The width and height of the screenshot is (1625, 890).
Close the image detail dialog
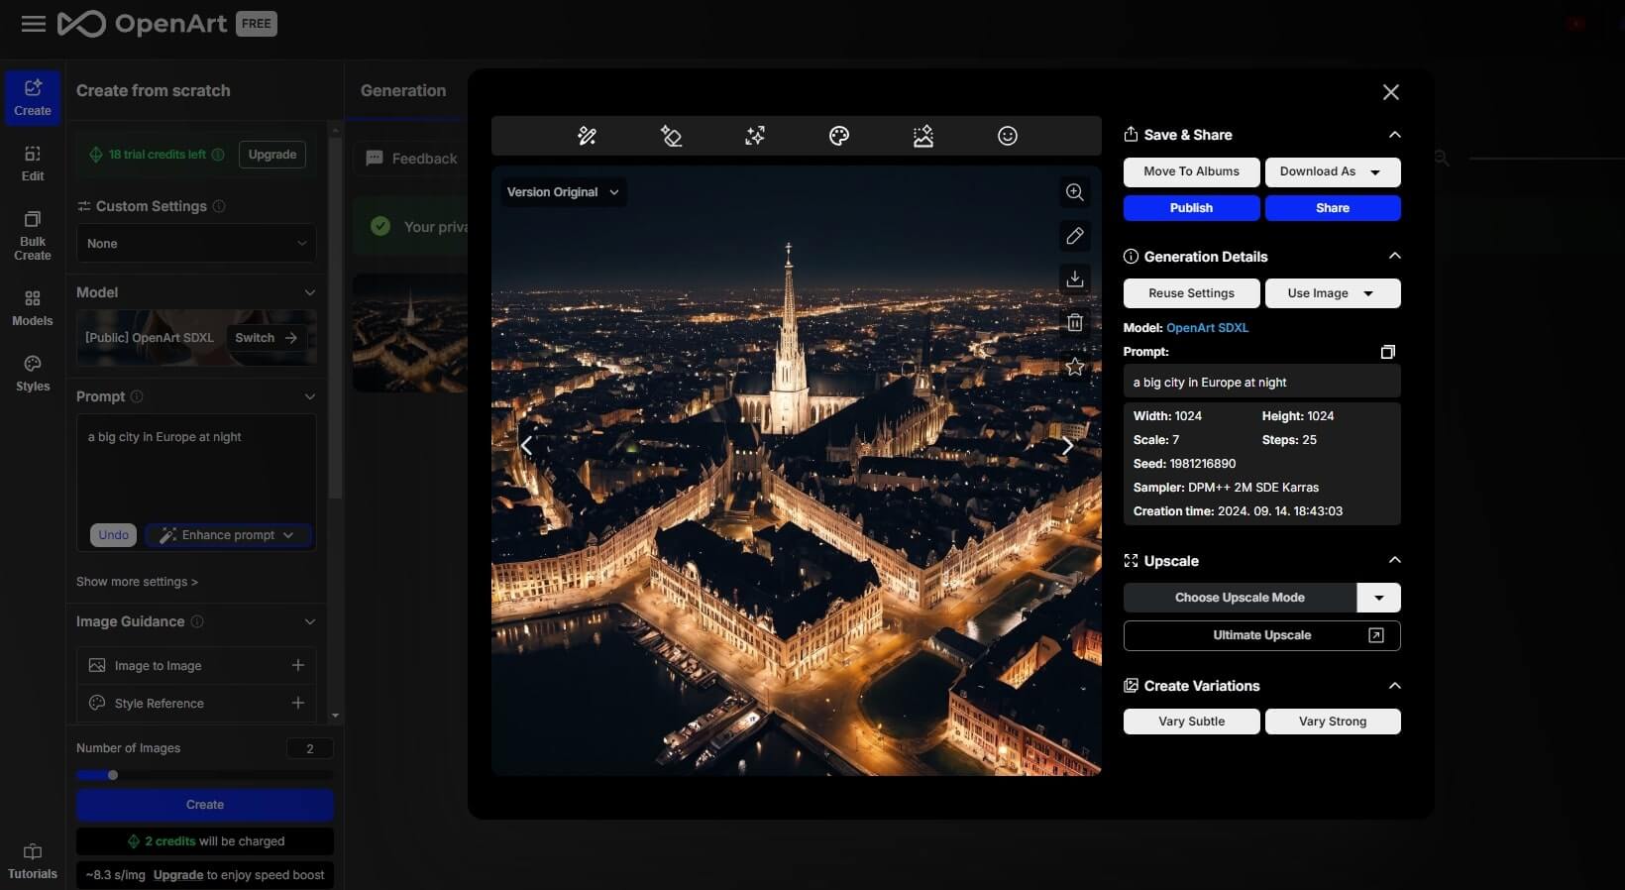[1390, 92]
